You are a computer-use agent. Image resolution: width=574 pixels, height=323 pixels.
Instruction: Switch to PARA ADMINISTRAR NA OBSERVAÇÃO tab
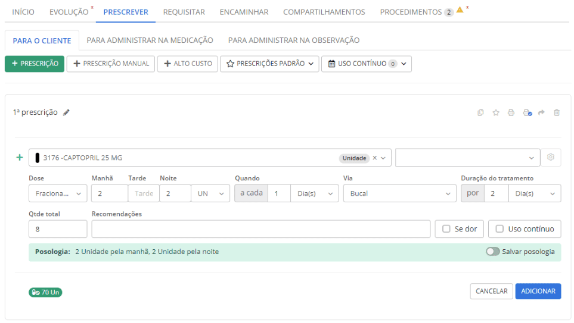(x=294, y=40)
